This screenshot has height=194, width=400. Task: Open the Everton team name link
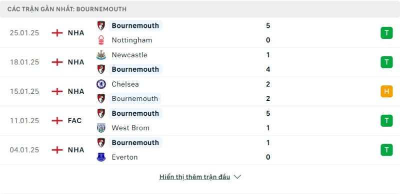point(124,157)
